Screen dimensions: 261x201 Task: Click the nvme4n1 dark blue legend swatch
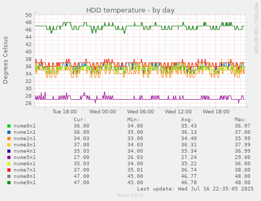coord(9,151)
